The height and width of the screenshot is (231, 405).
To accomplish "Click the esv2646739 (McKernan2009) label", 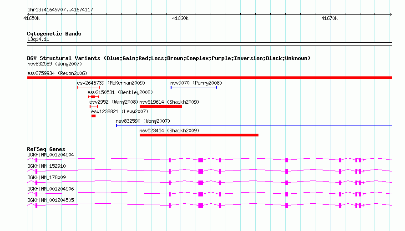I will (x=111, y=83).
